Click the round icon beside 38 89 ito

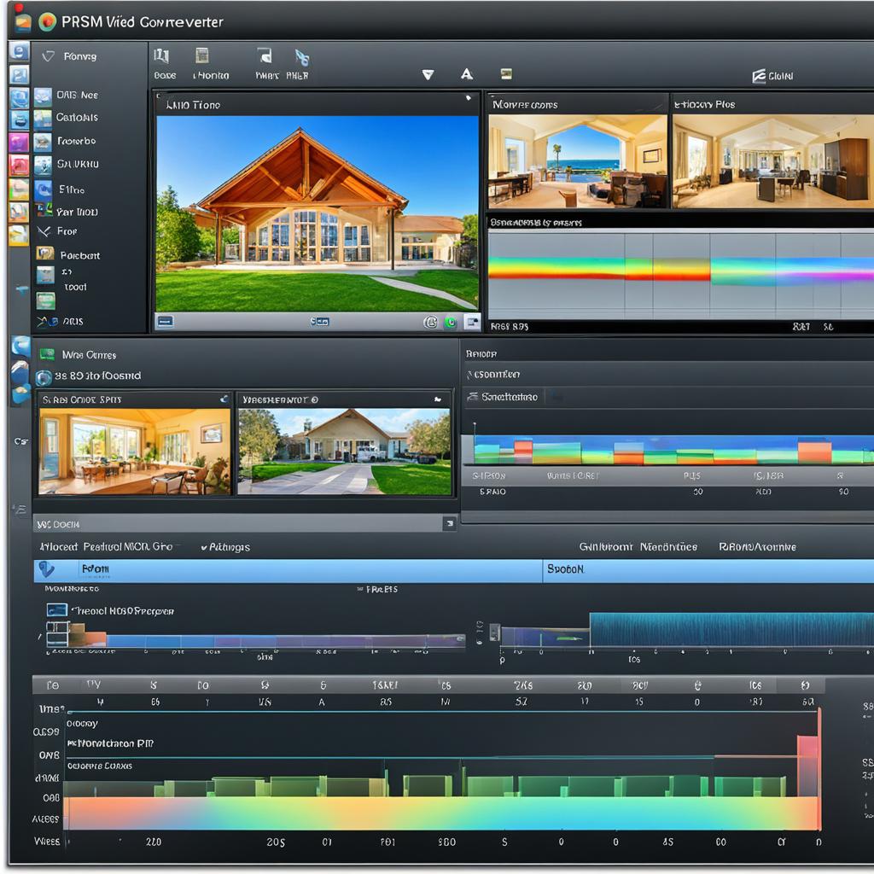(44, 378)
